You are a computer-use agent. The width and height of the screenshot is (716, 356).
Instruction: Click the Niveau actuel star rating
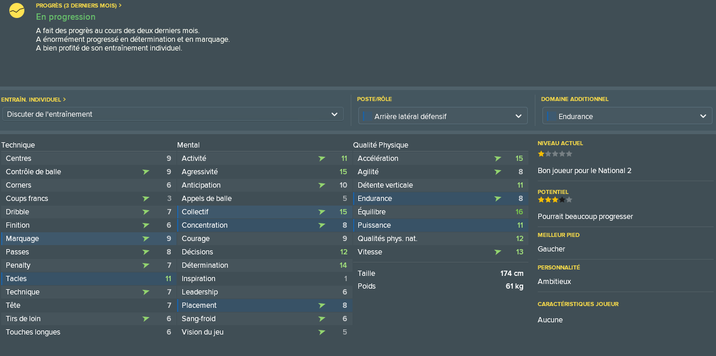click(555, 154)
